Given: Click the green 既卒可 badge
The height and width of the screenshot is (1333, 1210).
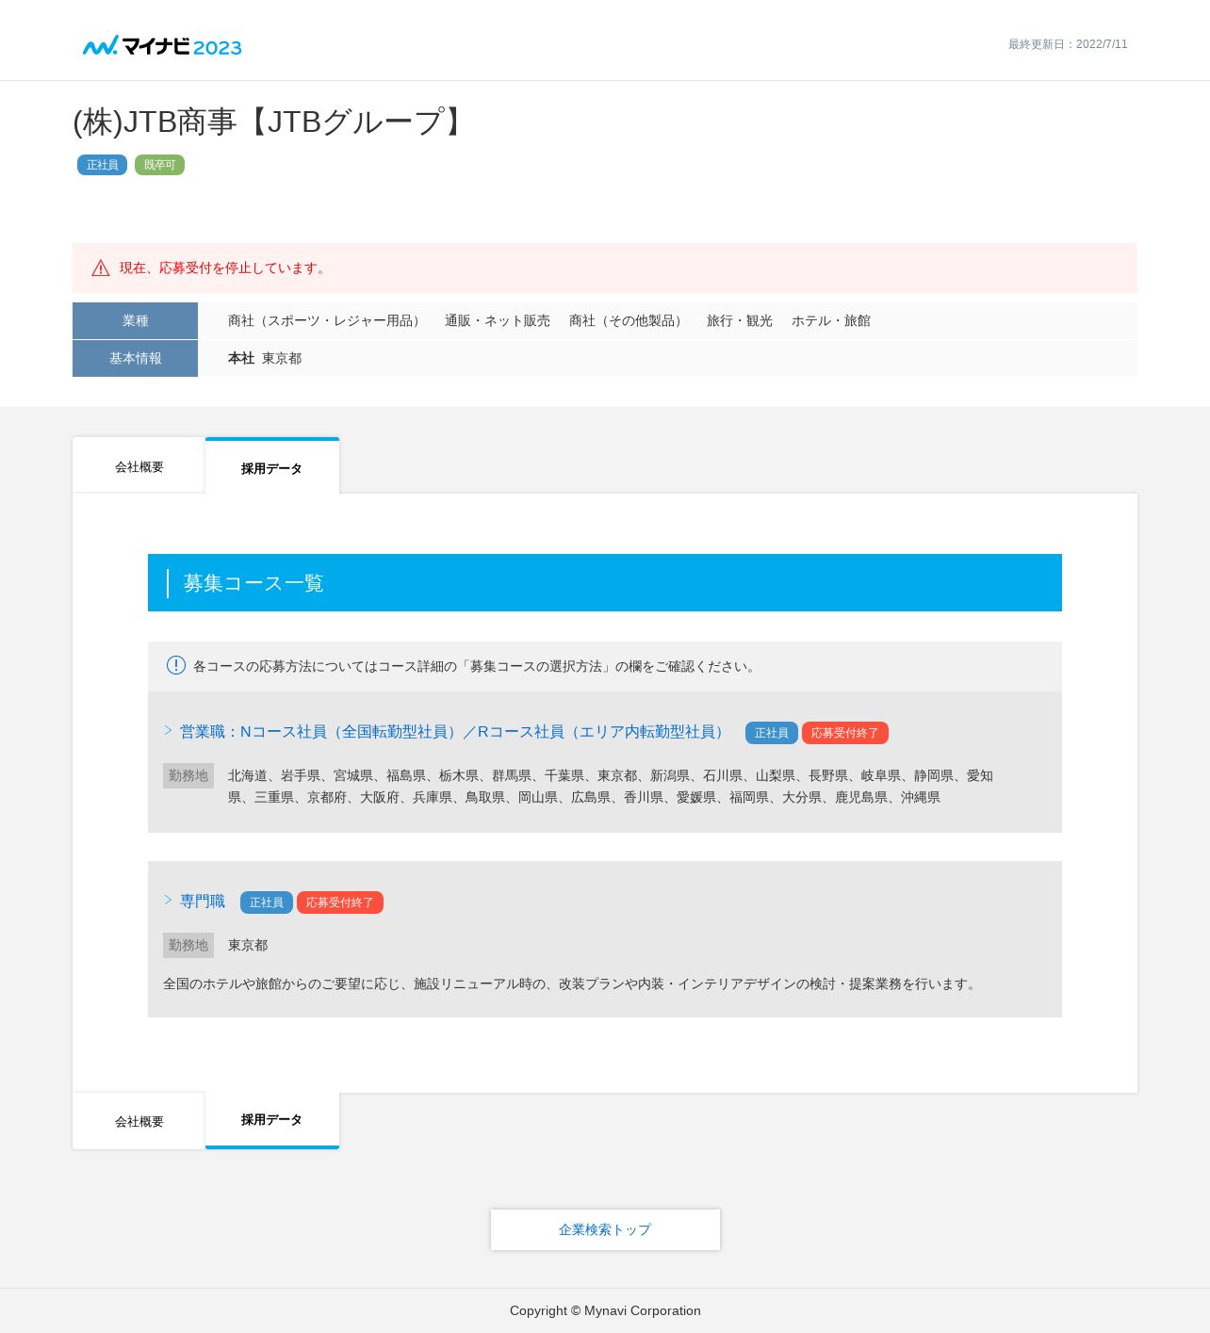Looking at the screenshot, I should click(159, 165).
